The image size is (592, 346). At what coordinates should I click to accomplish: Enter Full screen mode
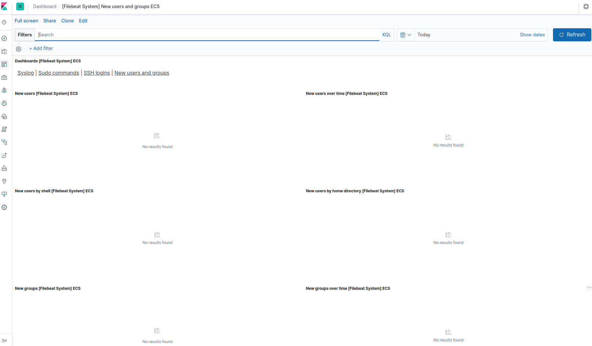click(26, 21)
